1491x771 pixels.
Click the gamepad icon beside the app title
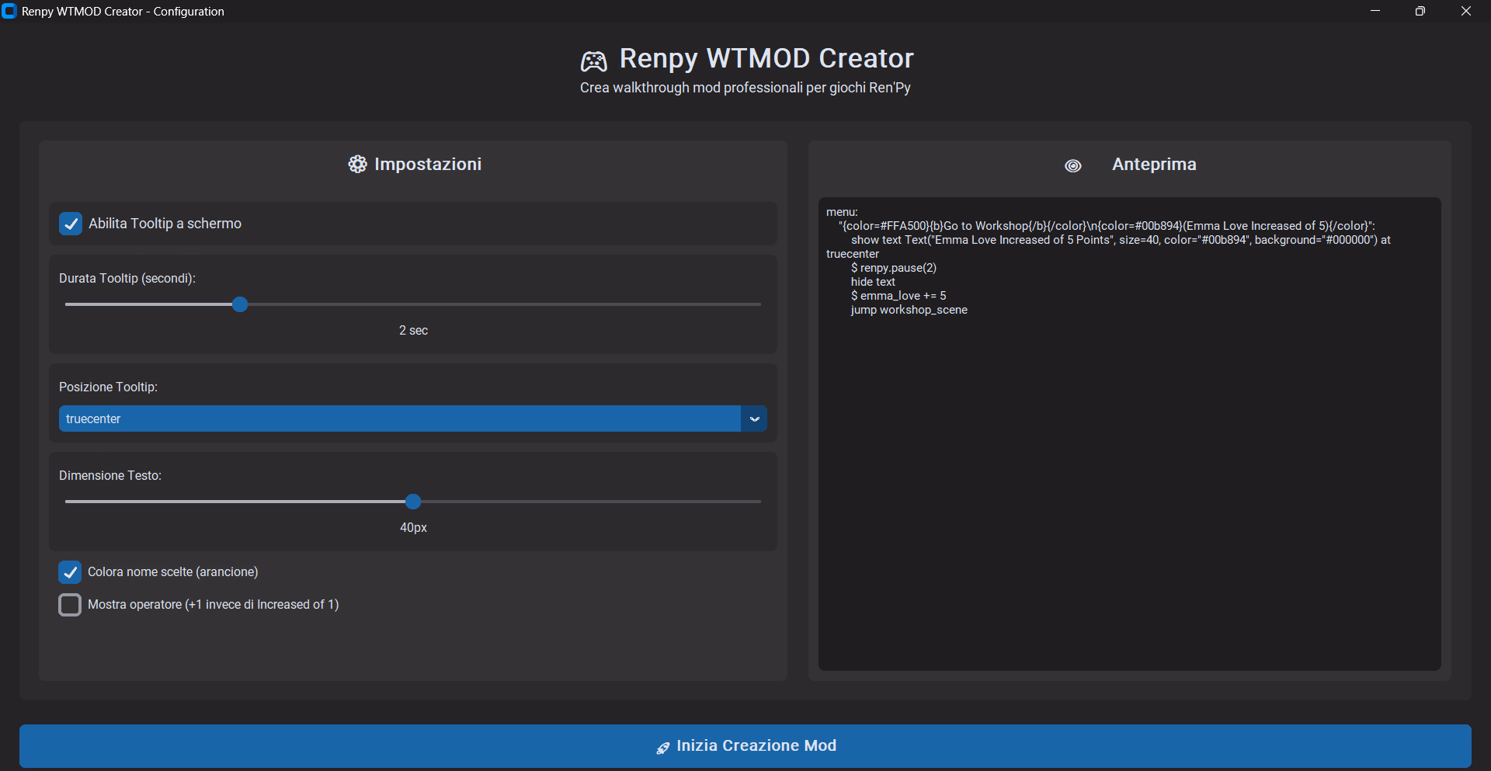tap(594, 61)
